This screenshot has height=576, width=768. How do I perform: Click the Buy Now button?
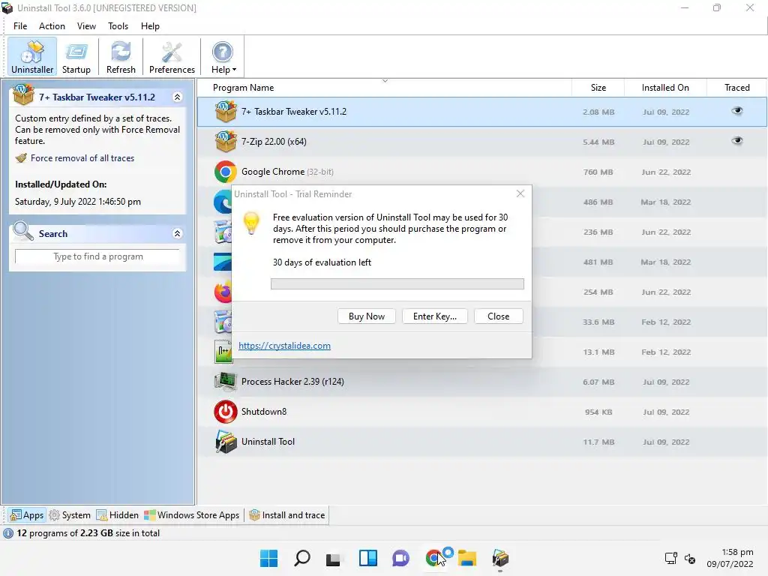[366, 316]
